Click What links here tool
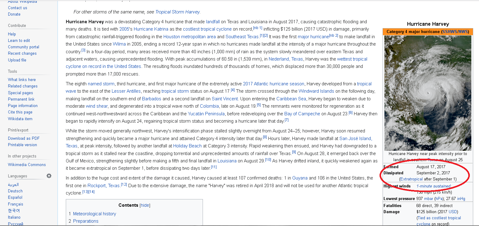The height and width of the screenshot is (226, 479). (22, 80)
